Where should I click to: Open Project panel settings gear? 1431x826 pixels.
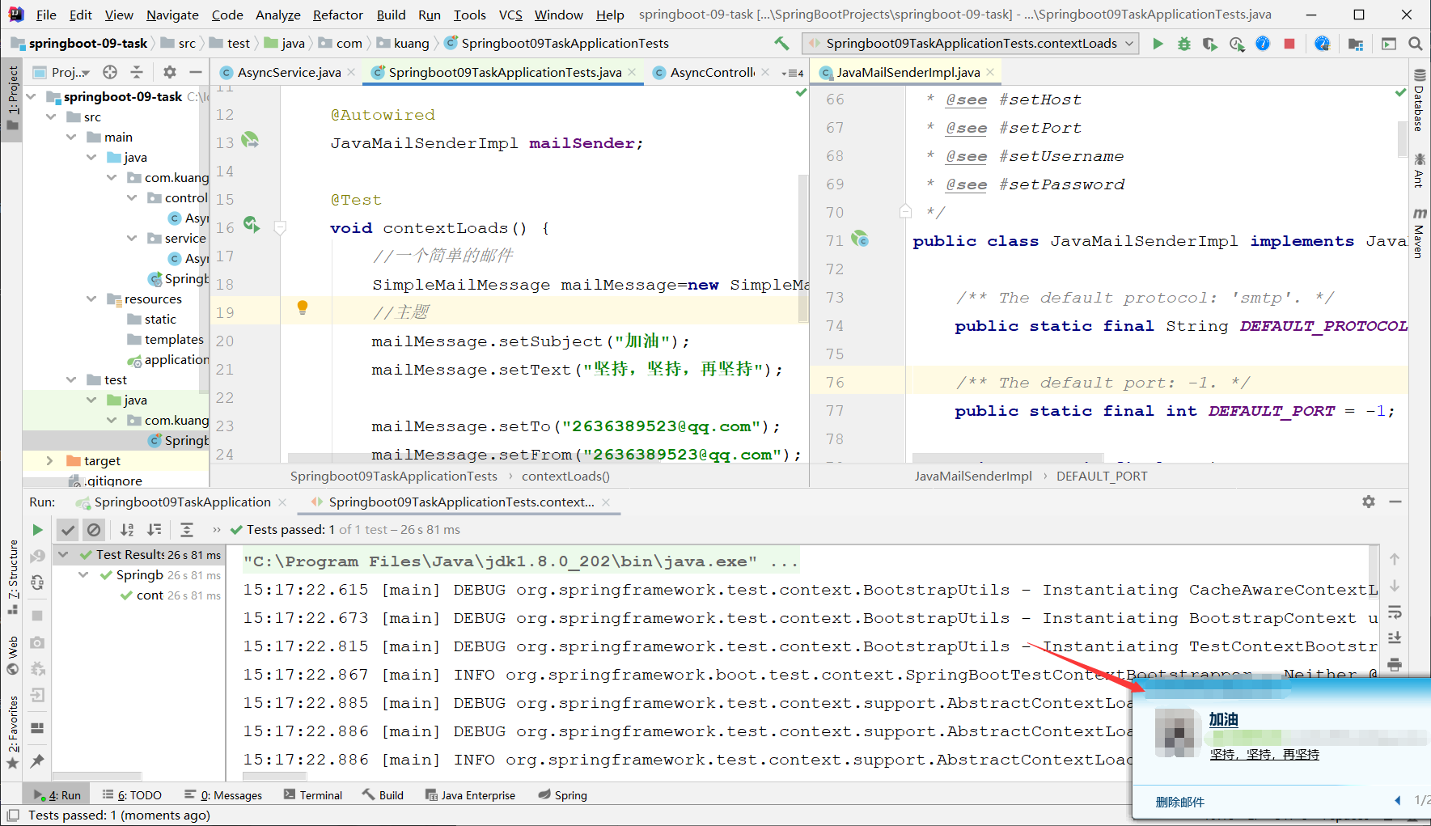point(170,72)
